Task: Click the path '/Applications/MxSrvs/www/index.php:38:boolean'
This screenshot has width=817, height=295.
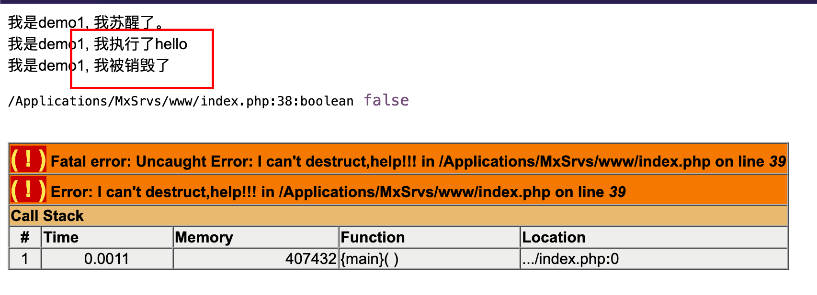Action: click(x=181, y=101)
